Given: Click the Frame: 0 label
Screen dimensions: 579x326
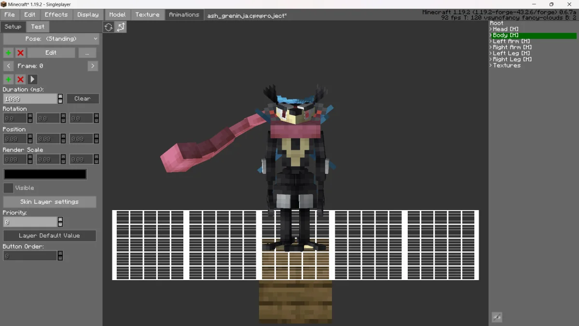Looking at the screenshot, I should [30, 66].
